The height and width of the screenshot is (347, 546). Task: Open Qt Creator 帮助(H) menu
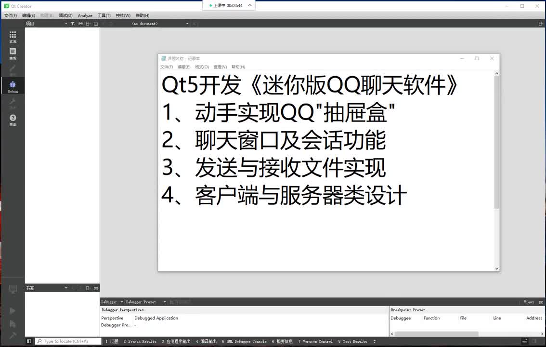pyautogui.click(x=143, y=15)
